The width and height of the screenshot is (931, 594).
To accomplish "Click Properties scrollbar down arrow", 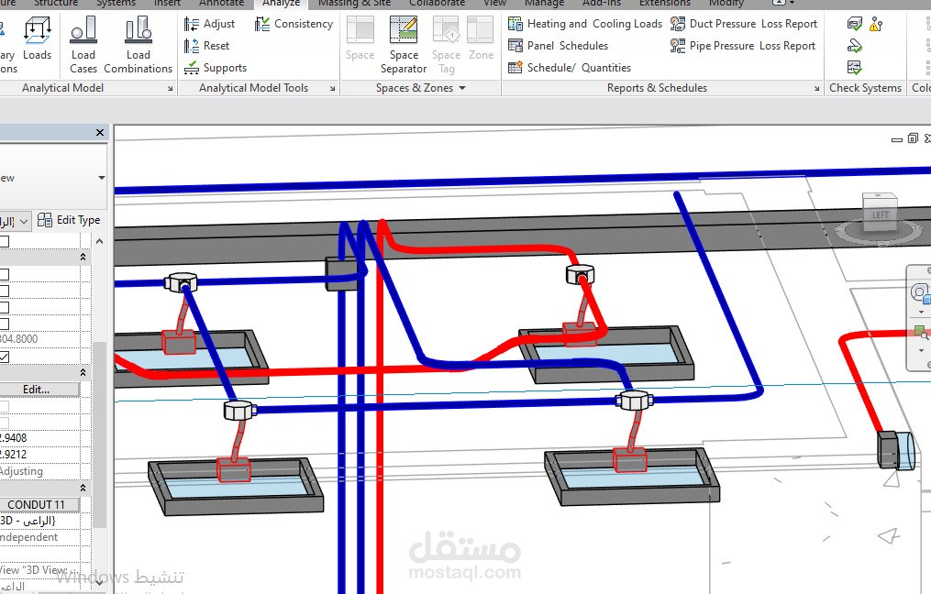I will pos(100,582).
